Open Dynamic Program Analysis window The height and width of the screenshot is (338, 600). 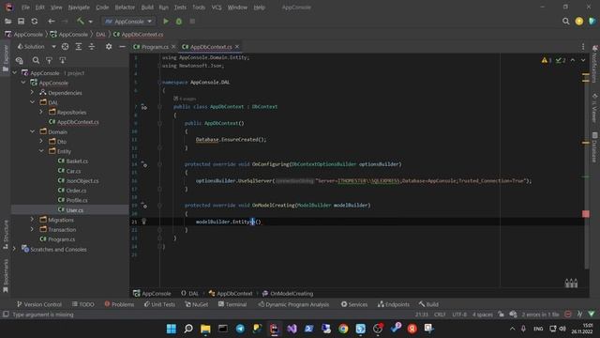293,304
